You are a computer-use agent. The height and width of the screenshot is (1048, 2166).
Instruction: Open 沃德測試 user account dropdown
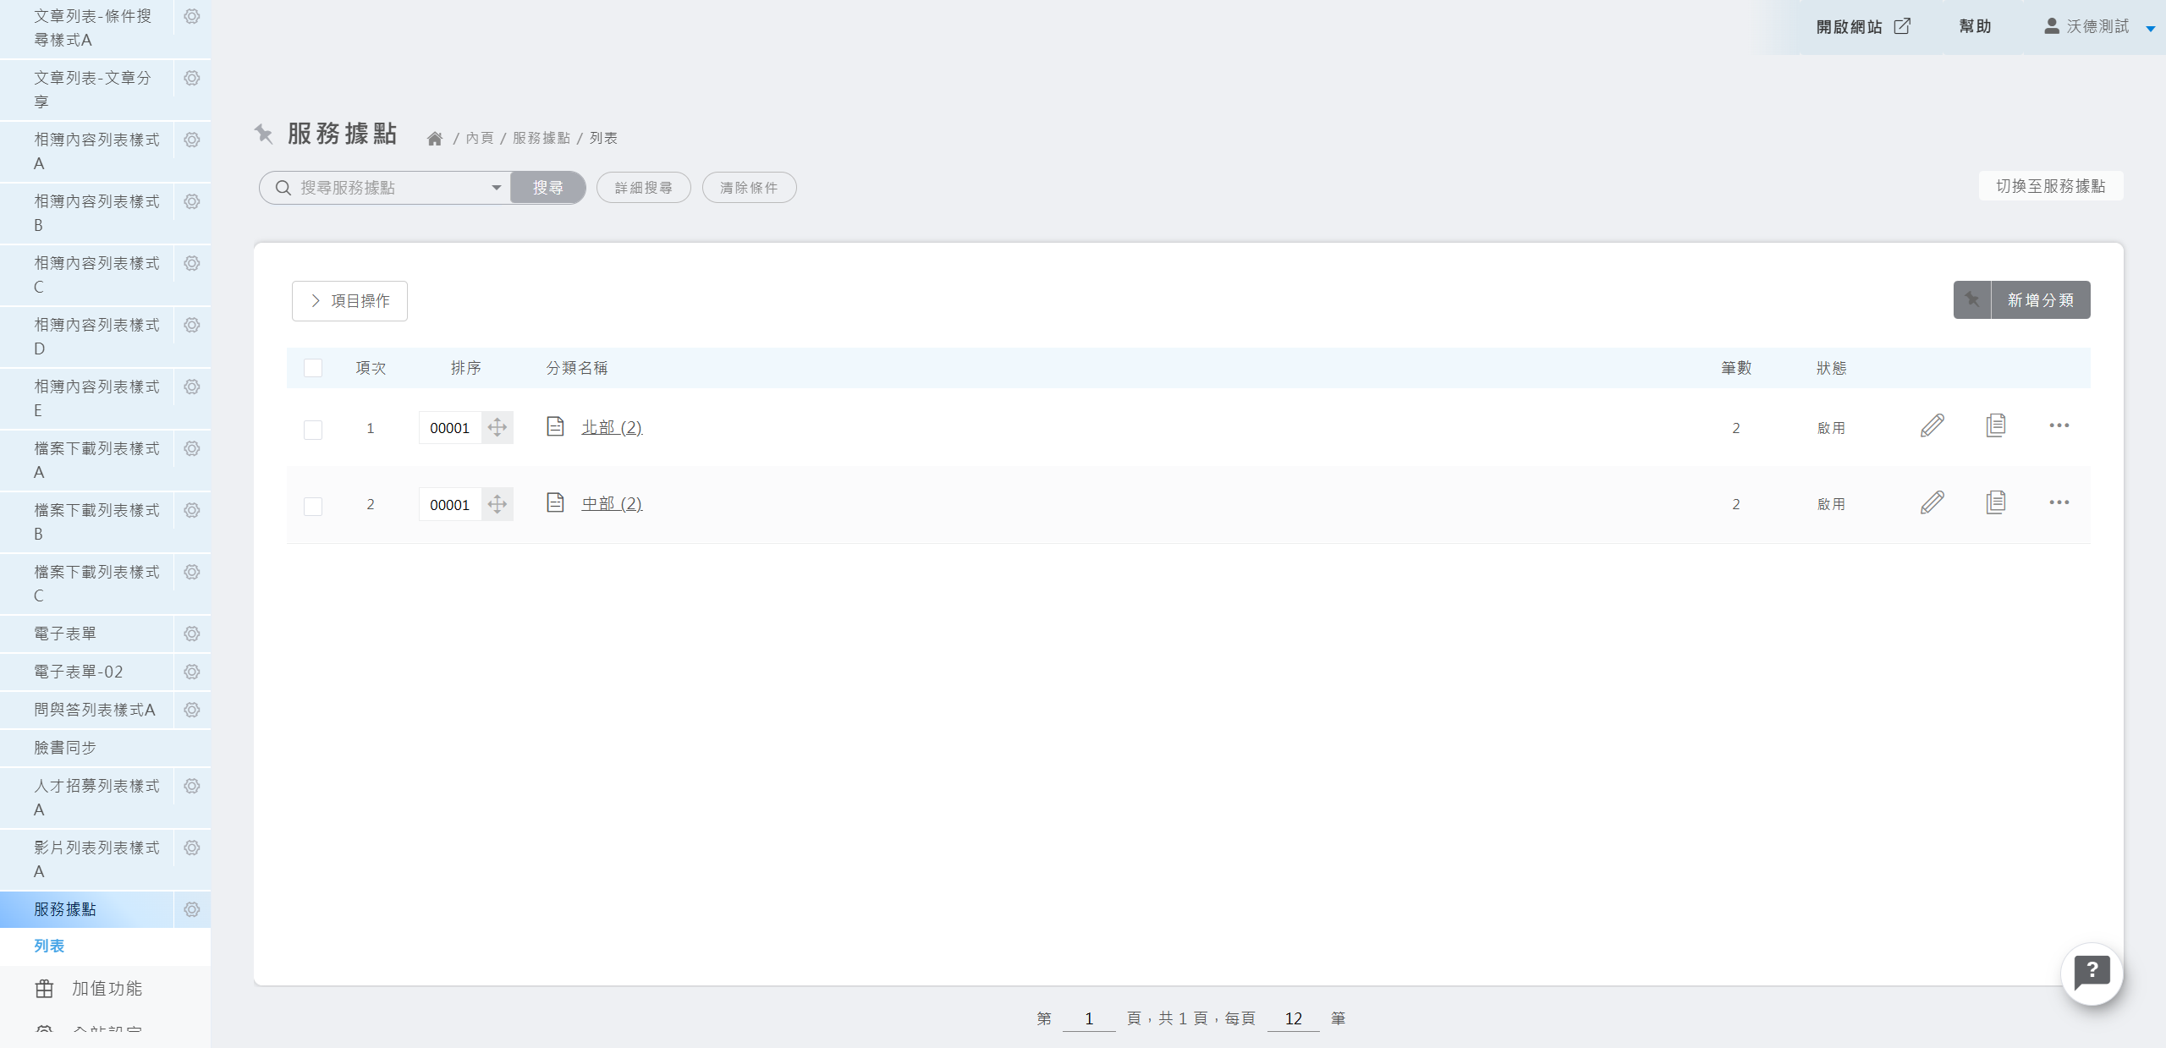[x=2099, y=27]
